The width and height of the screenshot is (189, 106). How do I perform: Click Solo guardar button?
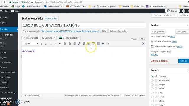158,32
